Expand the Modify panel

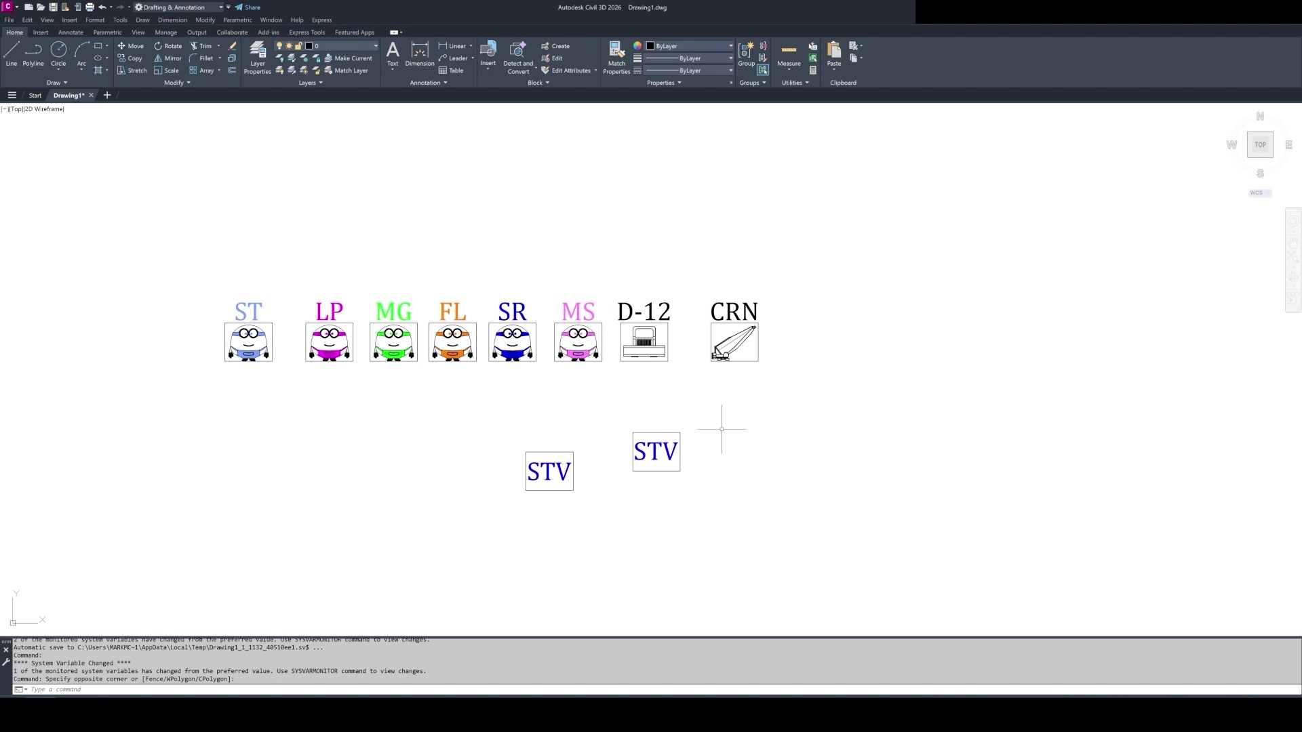point(177,83)
